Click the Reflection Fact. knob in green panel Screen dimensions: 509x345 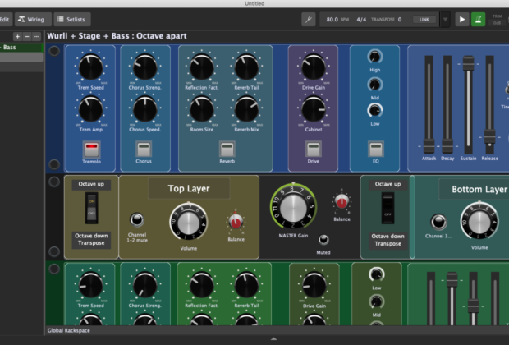tap(202, 285)
